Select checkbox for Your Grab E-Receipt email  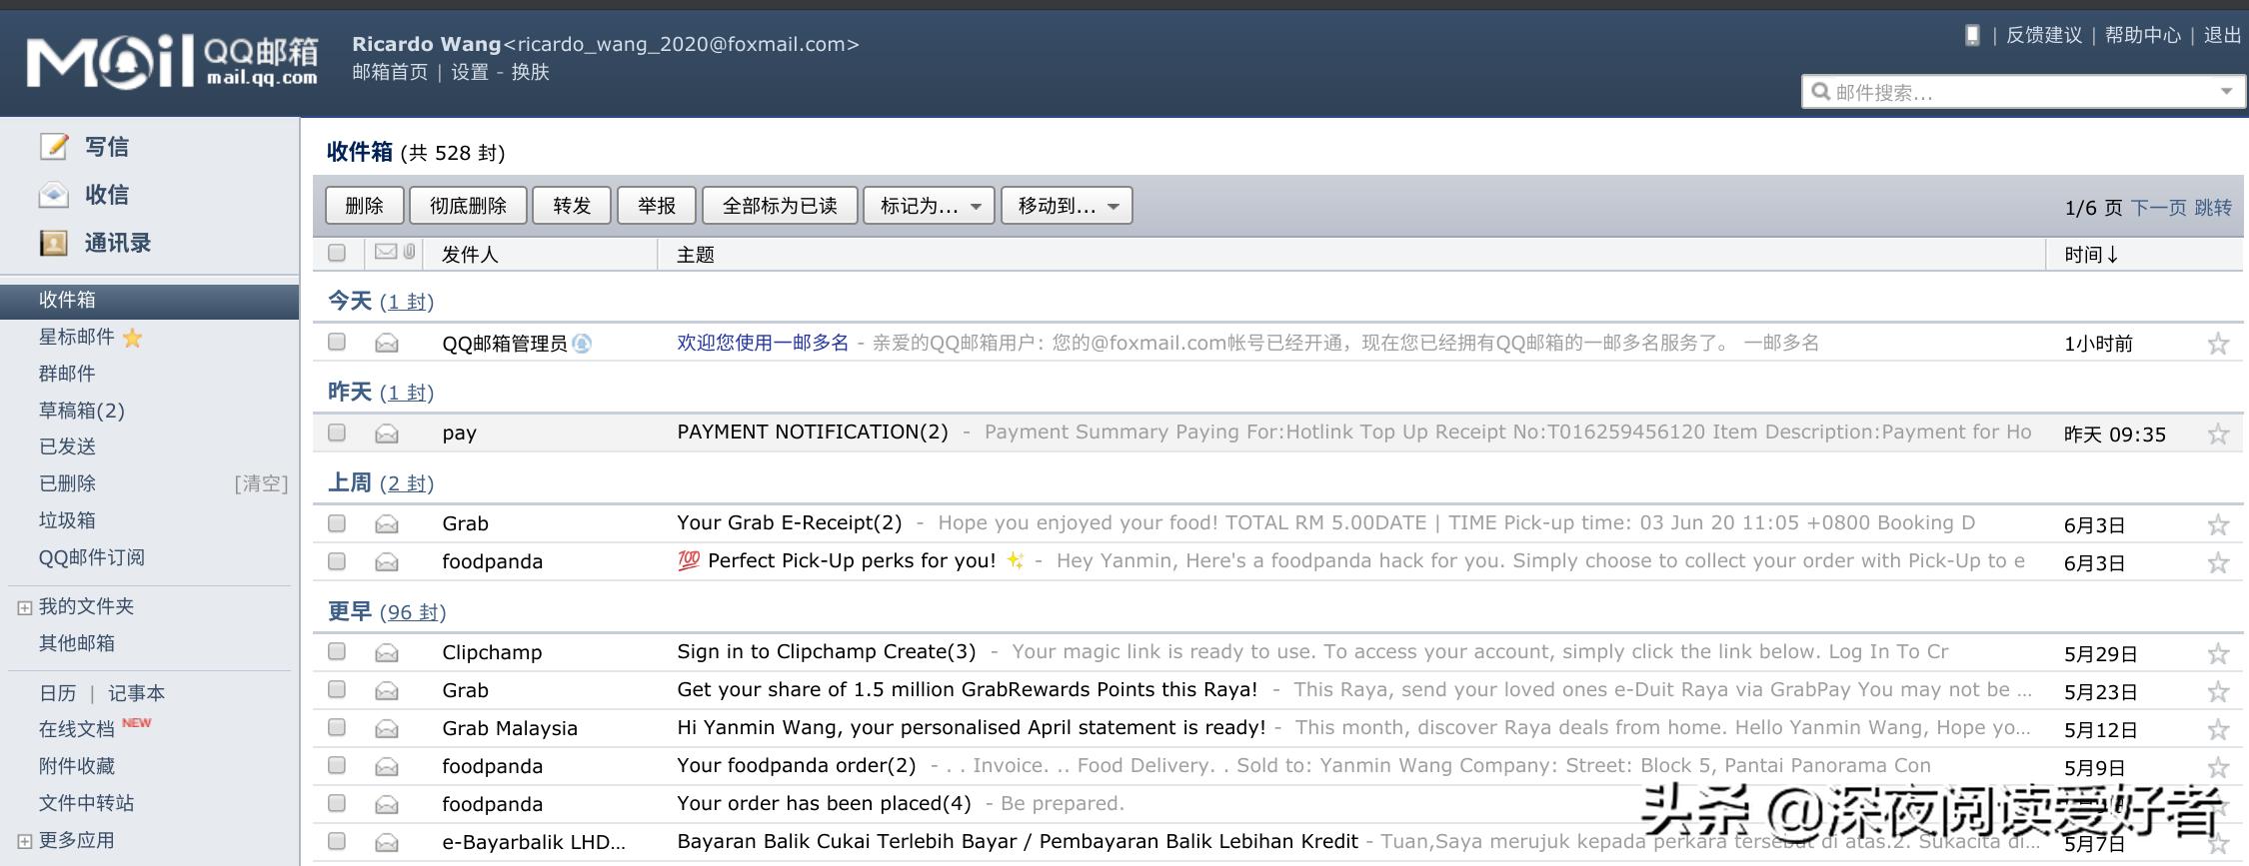click(337, 522)
